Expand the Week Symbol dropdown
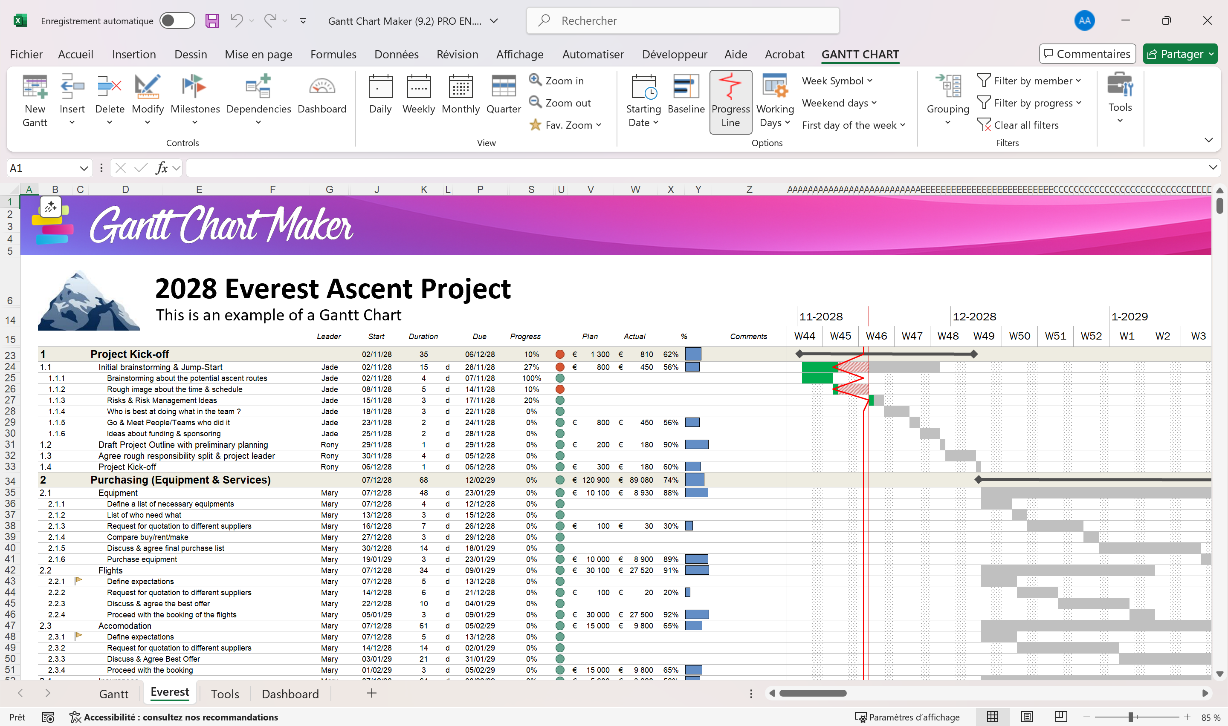Image resolution: width=1228 pixels, height=726 pixels. [x=837, y=81]
